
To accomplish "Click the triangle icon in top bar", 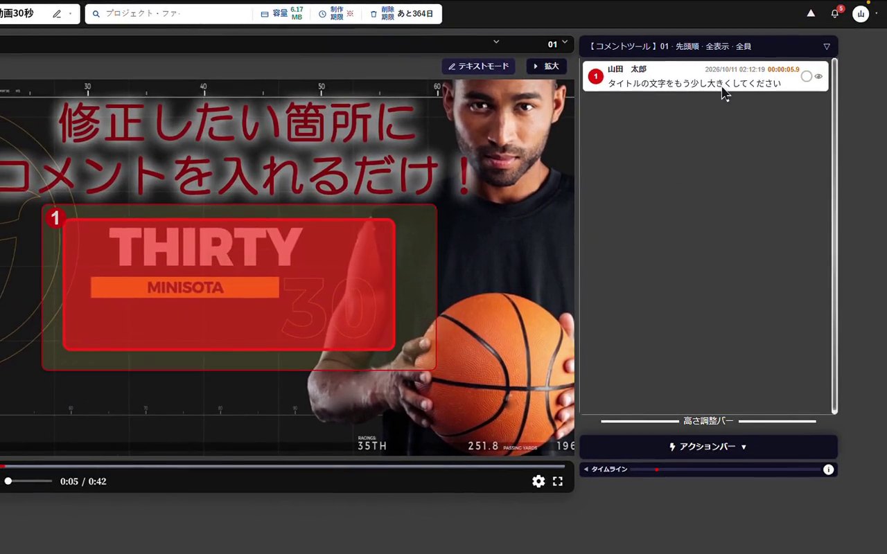I will click(811, 13).
